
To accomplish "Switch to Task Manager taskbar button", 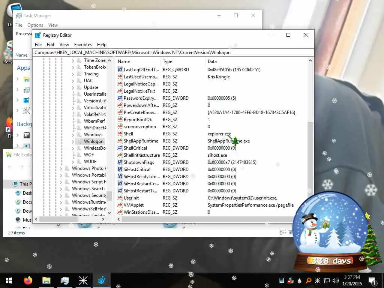I will (64, 280).
